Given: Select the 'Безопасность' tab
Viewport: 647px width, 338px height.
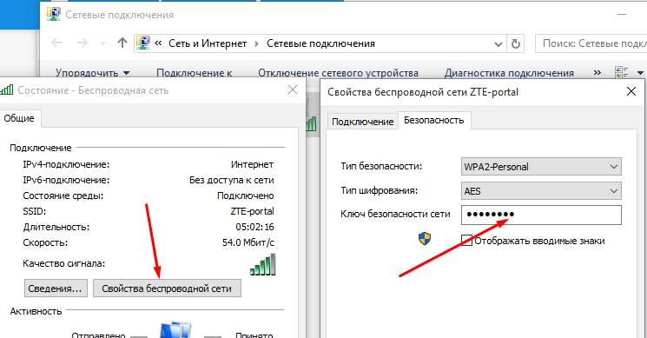Looking at the screenshot, I should [434, 120].
